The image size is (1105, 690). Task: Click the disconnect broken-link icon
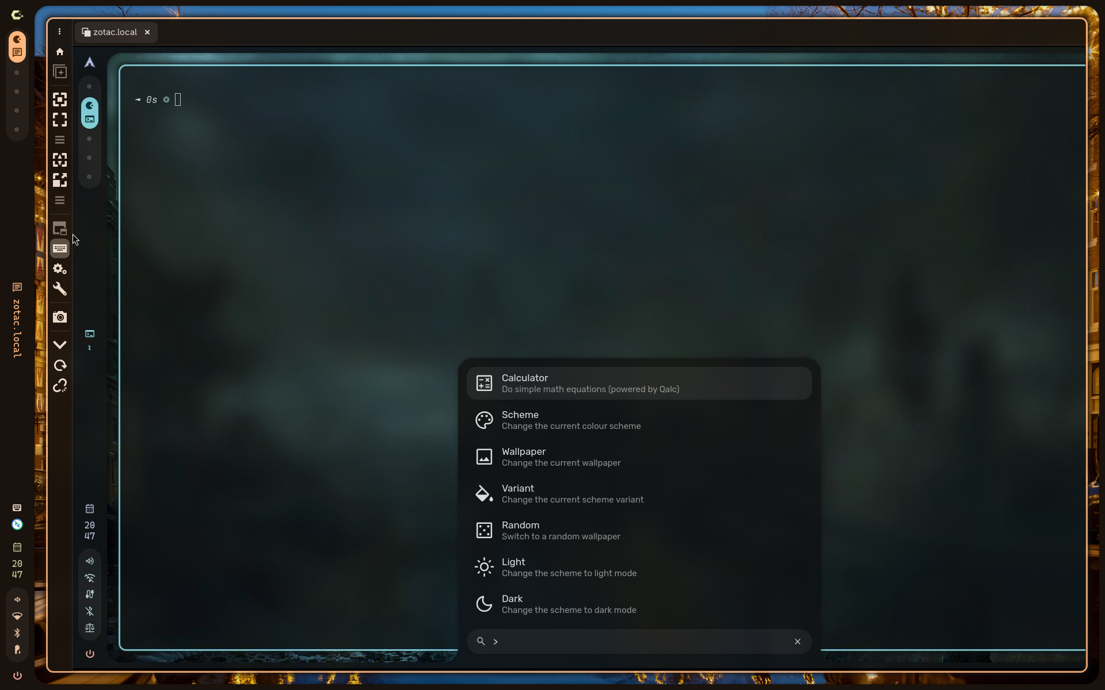point(60,386)
